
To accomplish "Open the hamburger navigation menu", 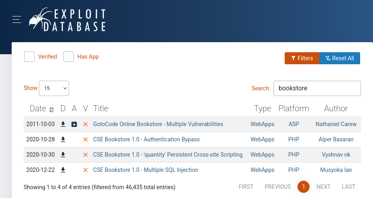I will [16, 20].
